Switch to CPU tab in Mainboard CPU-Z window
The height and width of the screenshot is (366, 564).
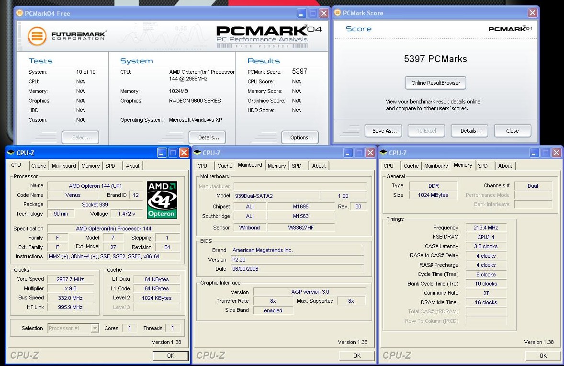[x=202, y=166]
